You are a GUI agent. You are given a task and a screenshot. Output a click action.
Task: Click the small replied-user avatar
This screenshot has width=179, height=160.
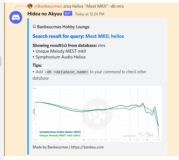click(x=30, y=6)
